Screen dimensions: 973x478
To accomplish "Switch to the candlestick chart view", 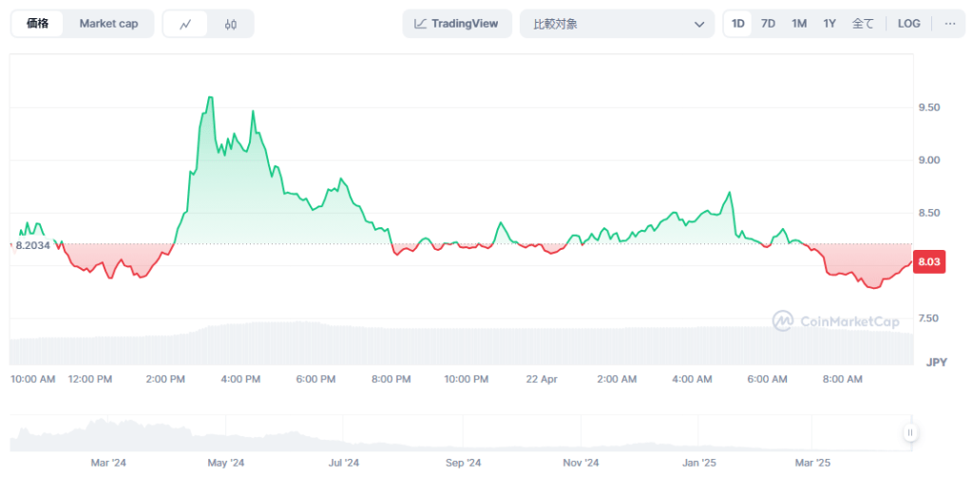I will (x=231, y=24).
